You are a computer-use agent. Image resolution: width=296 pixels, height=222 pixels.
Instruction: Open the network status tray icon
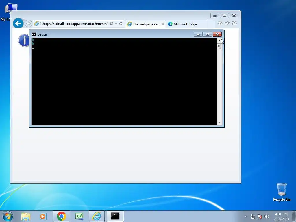[x=253, y=217]
